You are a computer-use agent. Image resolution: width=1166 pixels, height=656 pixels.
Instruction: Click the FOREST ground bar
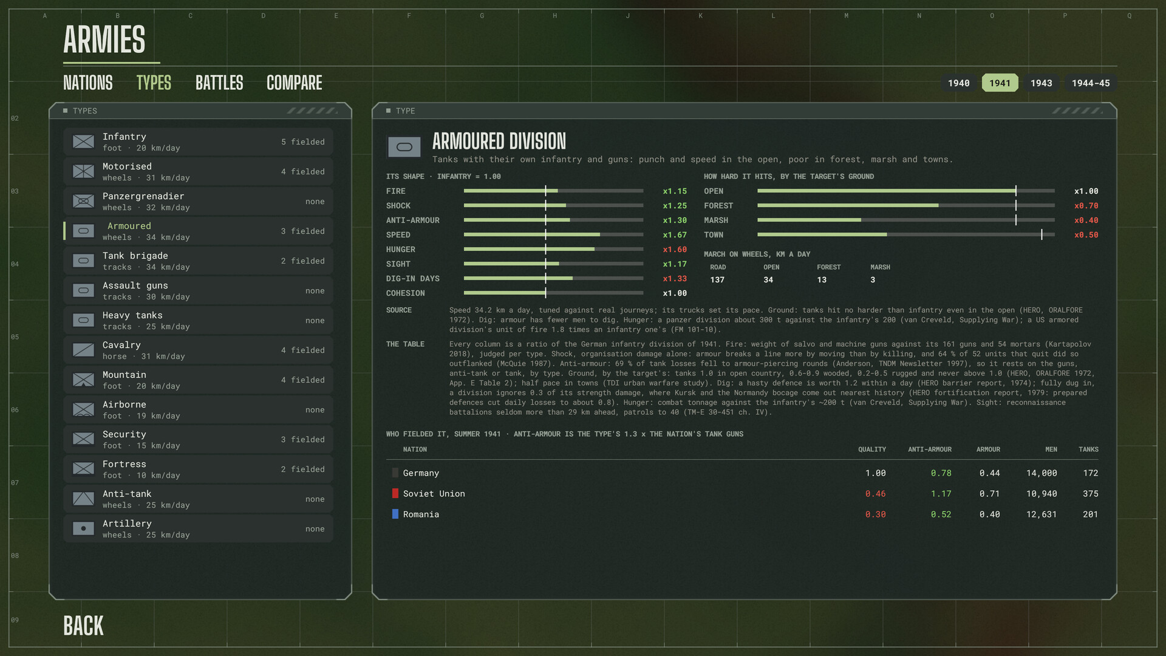[905, 205]
